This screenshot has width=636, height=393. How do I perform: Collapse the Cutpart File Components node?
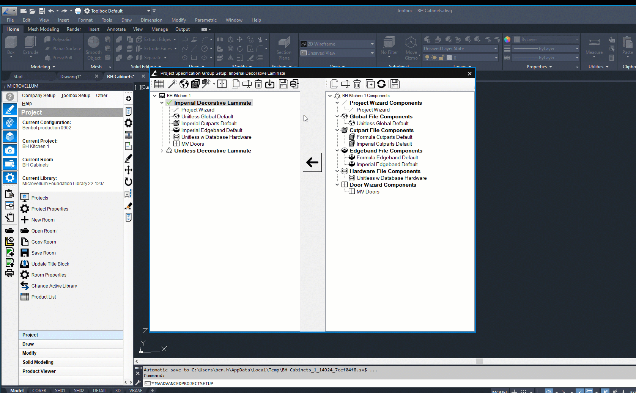click(337, 130)
